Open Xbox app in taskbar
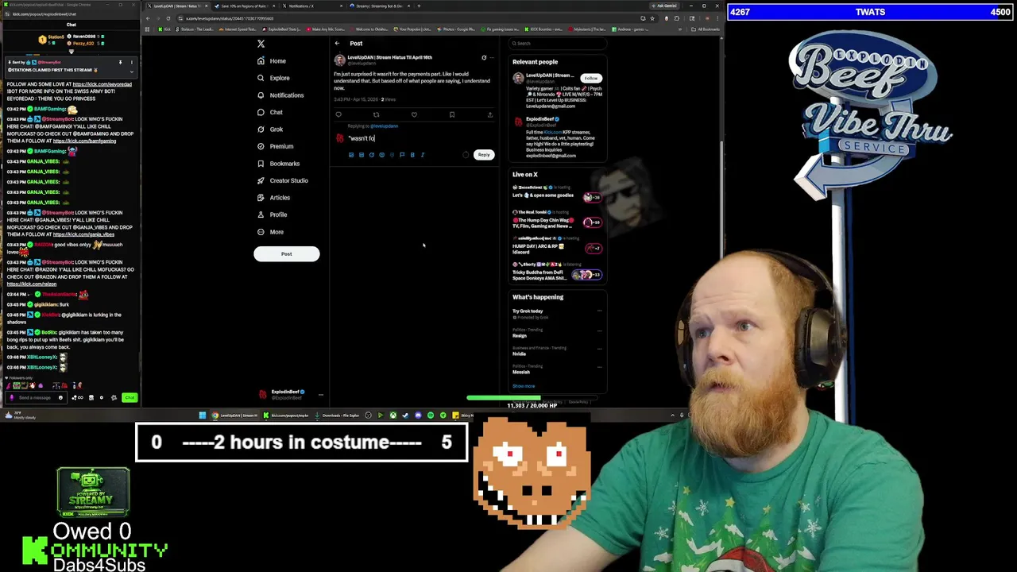 tap(392, 415)
